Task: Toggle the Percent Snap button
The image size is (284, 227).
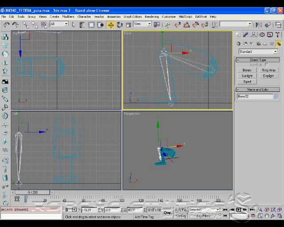Action: pos(195,25)
